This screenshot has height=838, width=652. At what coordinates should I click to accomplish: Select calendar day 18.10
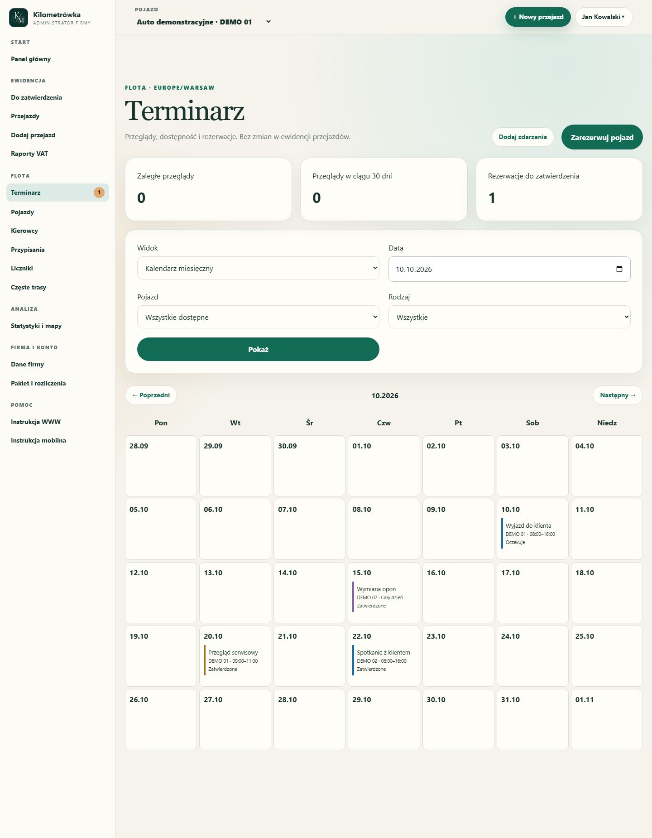point(607,592)
